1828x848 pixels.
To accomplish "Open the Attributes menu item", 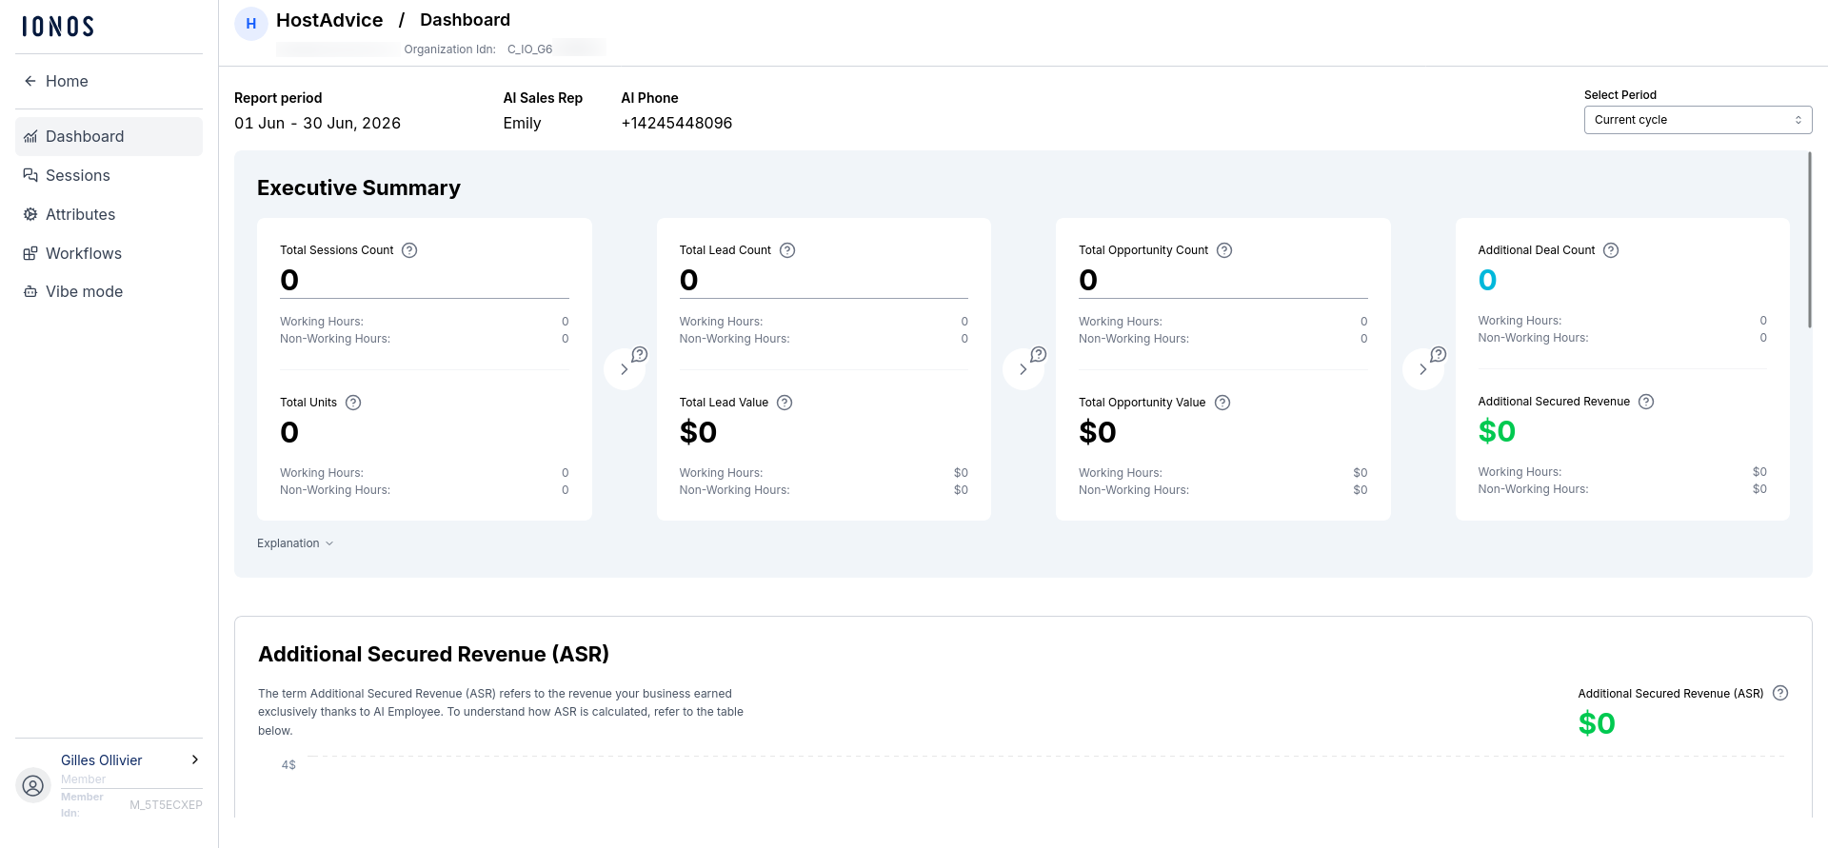I will coord(109,214).
